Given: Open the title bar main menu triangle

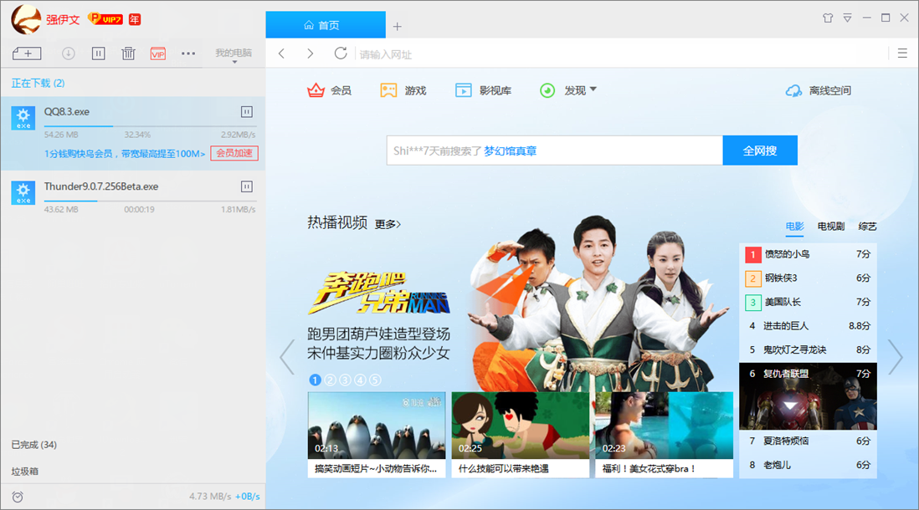Looking at the screenshot, I should (x=847, y=18).
